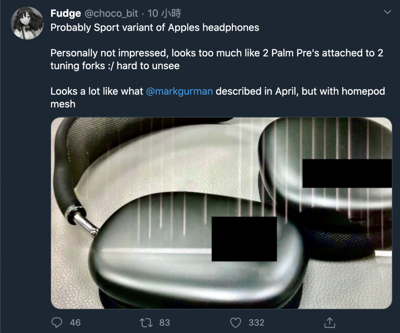View the 46 replies count
Viewport: 400px width, 333px height.
tap(75, 323)
